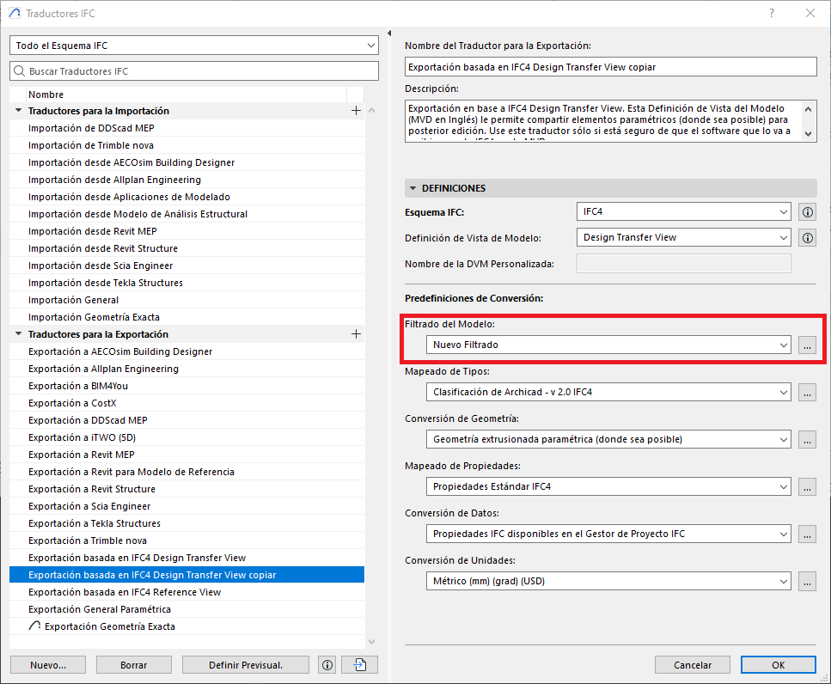Collapse Traductores para la Exportación group
The height and width of the screenshot is (684, 831).
(18, 334)
